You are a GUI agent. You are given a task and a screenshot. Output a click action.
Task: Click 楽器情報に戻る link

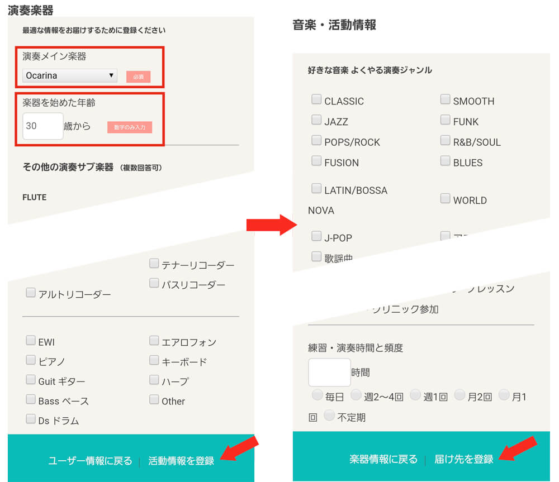pyautogui.click(x=383, y=459)
